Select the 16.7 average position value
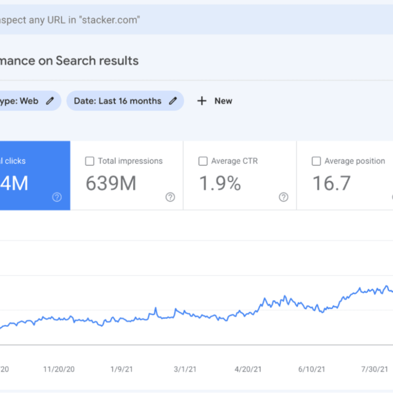 pos(331,184)
